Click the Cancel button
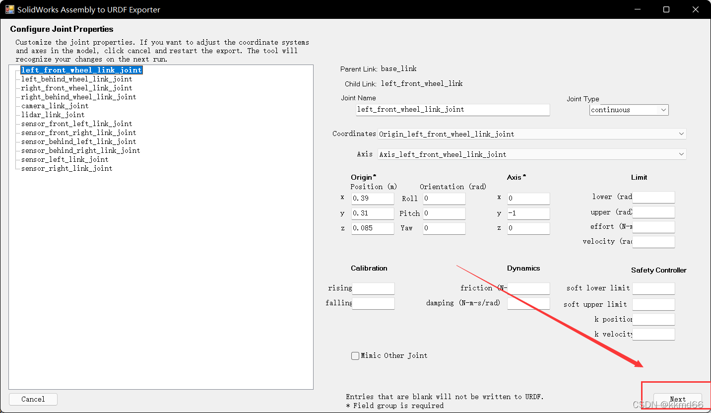This screenshot has width=711, height=413. pyautogui.click(x=33, y=399)
